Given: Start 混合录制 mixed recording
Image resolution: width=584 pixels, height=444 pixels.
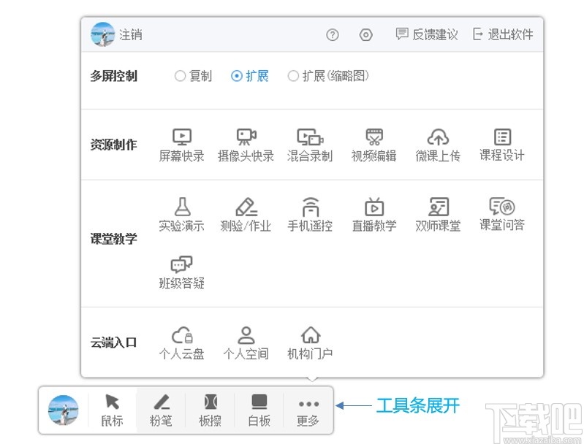Looking at the screenshot, I should pyautogui.click(x=310, y=145).
